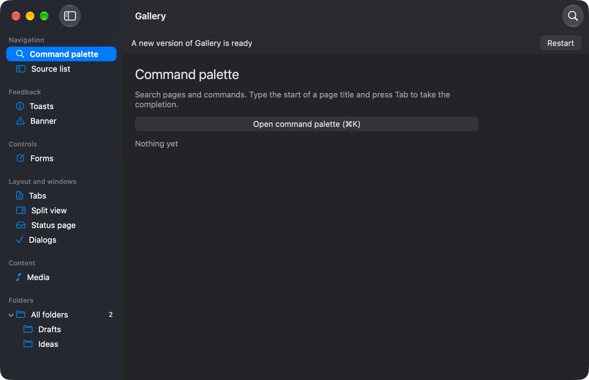Click the Split view panel icon
This screenshot has width=589, height=380.
(x=21, y=210)
